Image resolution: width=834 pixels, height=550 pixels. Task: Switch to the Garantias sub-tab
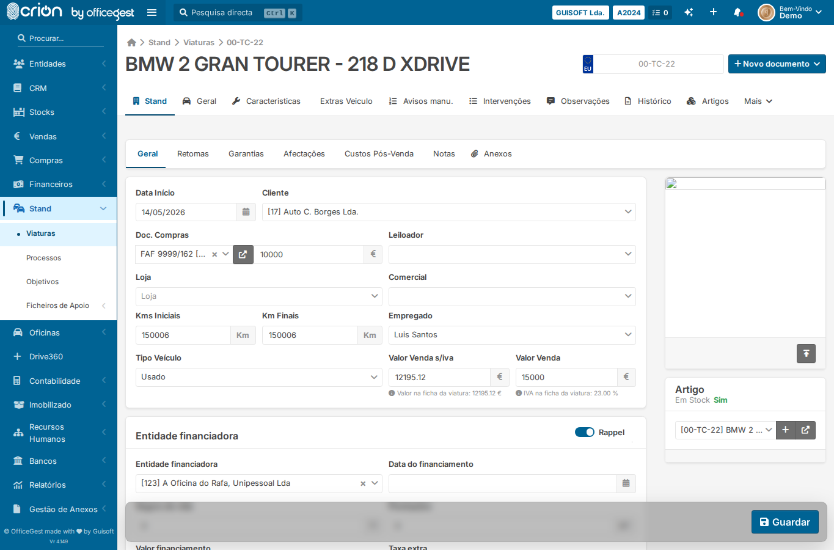click(x=246, y=154)
